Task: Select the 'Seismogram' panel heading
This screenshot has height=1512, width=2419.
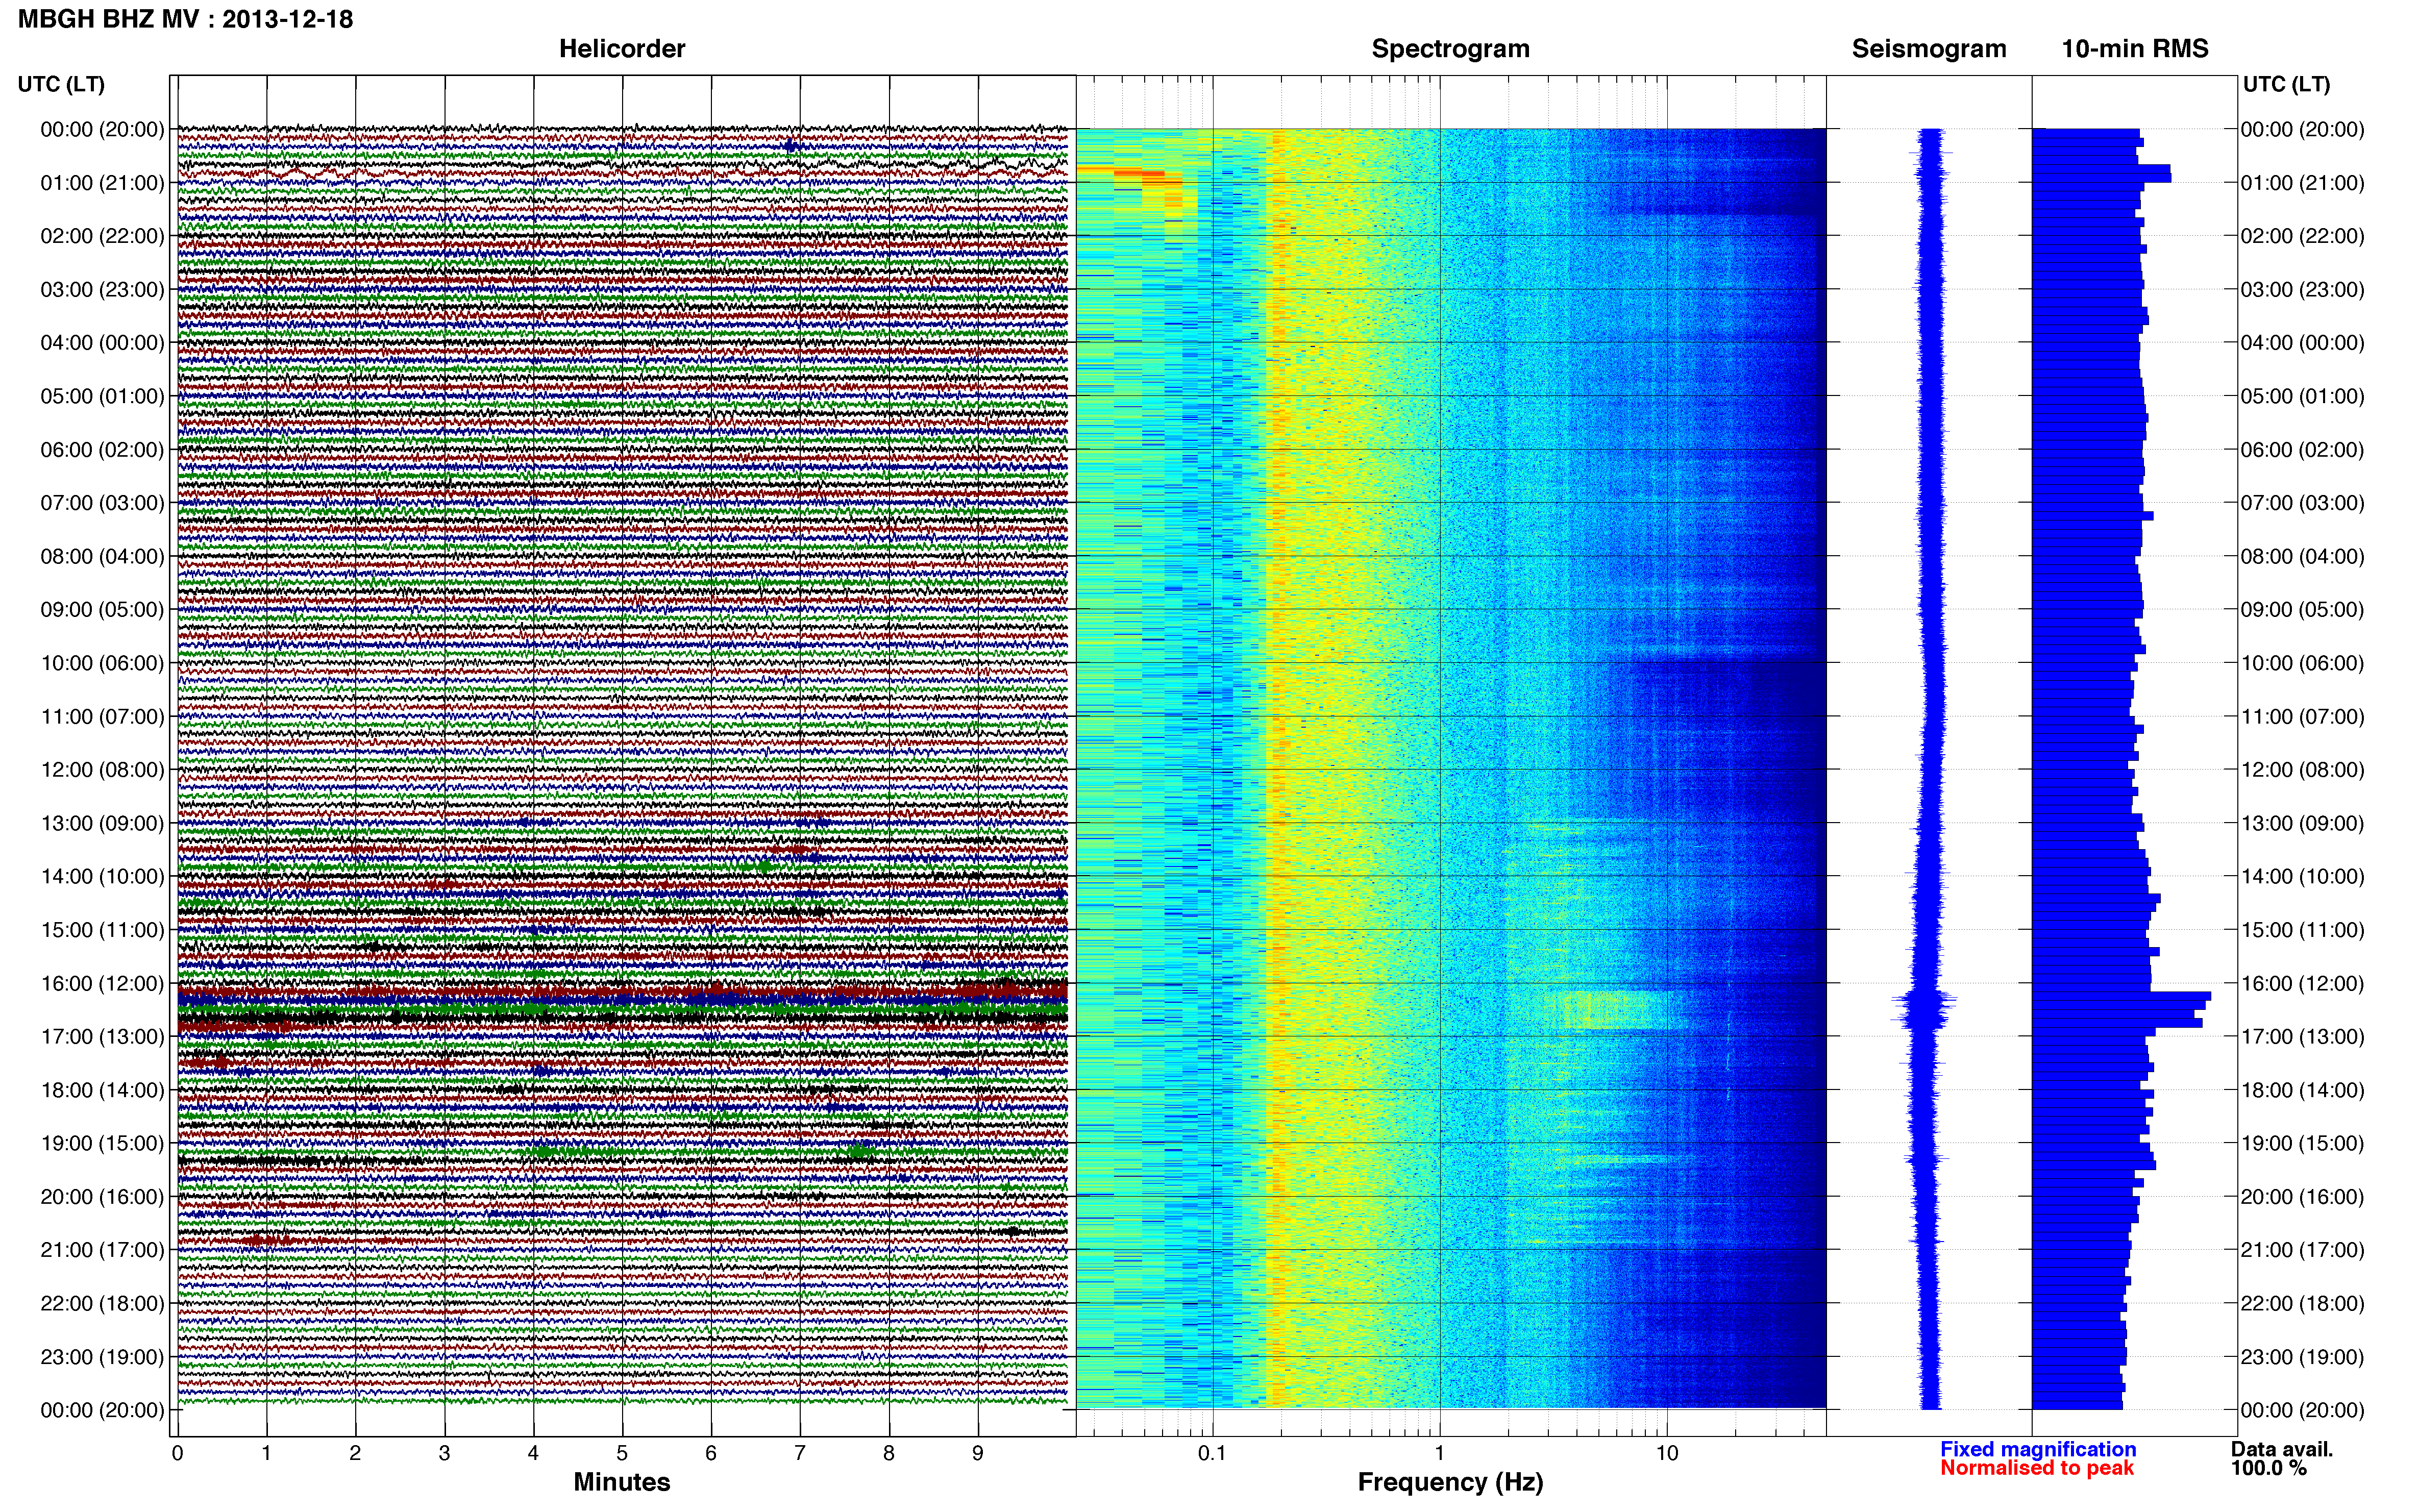Action: [x=1928, y=49]
